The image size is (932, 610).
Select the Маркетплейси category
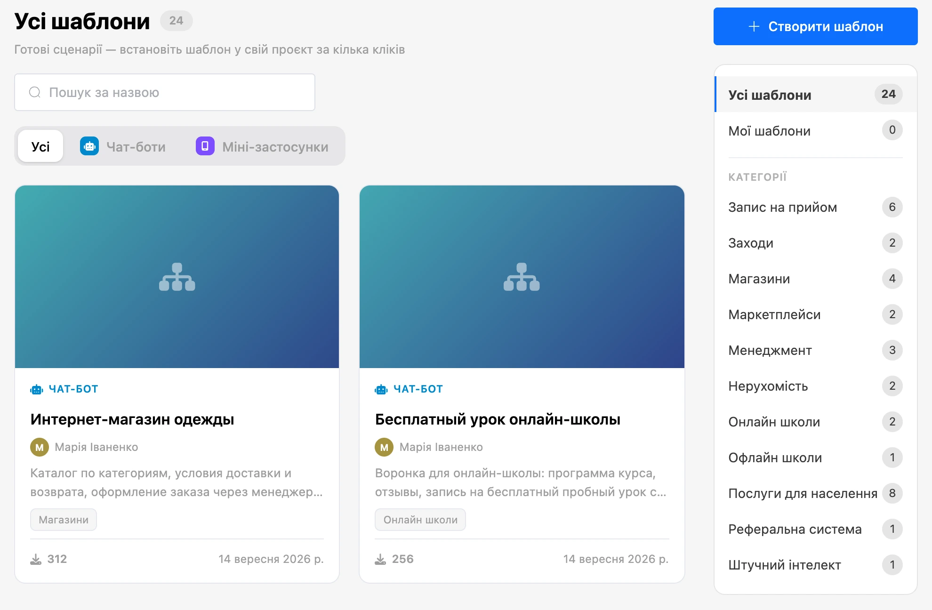click(x=816, y=314)
